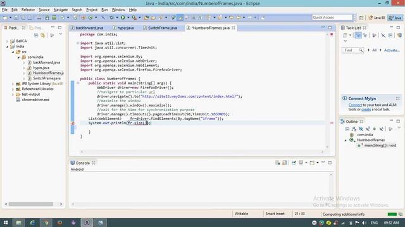
Task: Click the New Java Class green icon
Action: pyautogui.click(x=90, y=18)
